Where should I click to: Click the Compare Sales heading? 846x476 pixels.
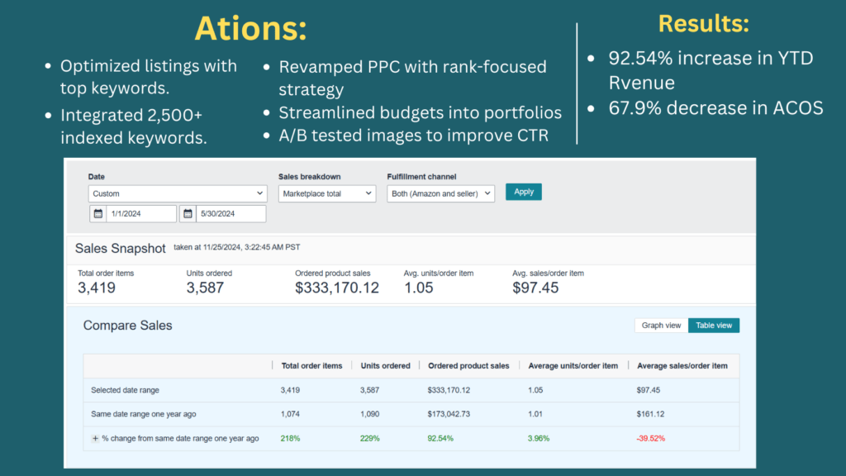click(127, 326)
